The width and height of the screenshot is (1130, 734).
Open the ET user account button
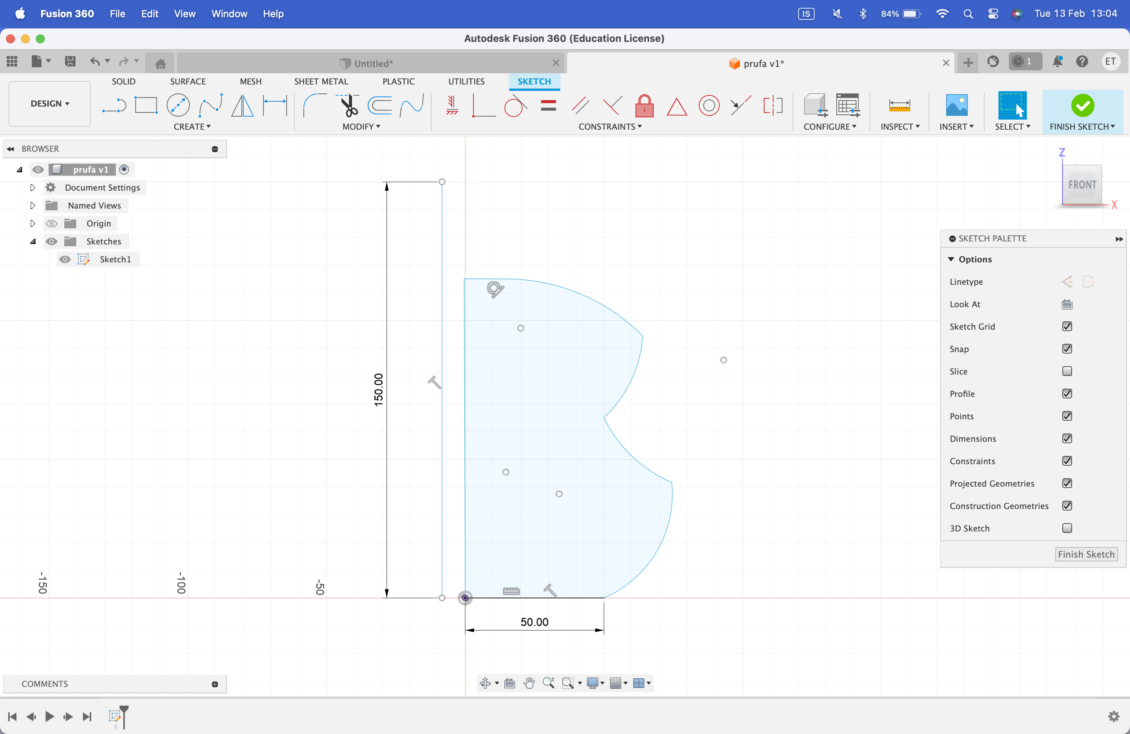1110,61
